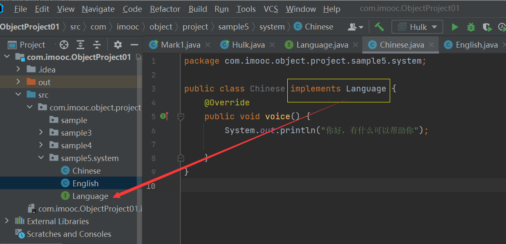Fold the voice method at line 5
506x244 pixels.
point(181,117)
